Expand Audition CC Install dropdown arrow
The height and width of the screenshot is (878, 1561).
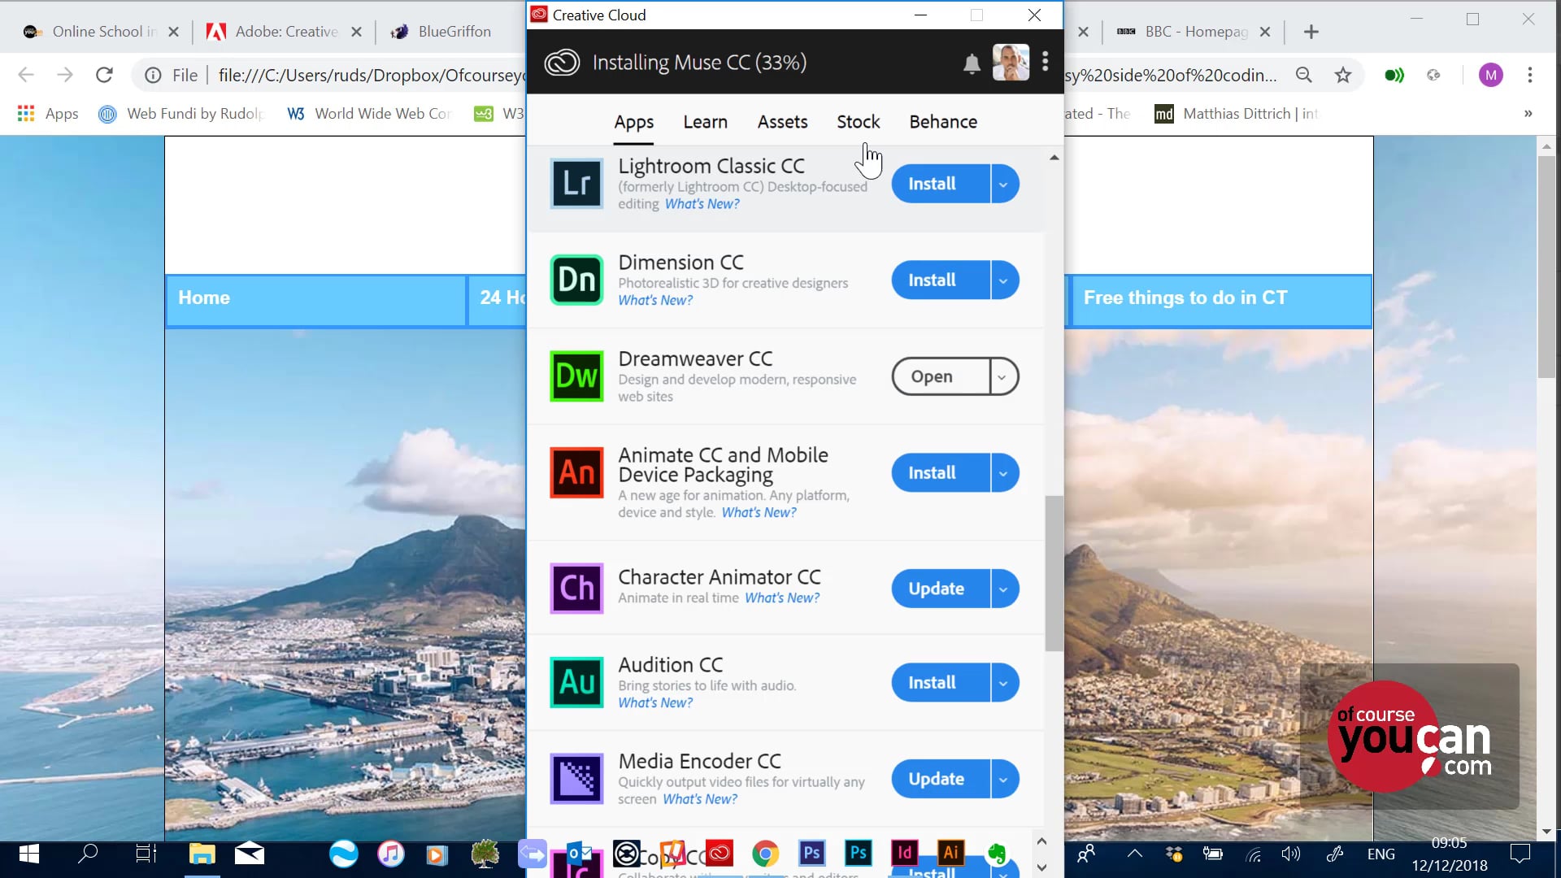point(1004,683)
